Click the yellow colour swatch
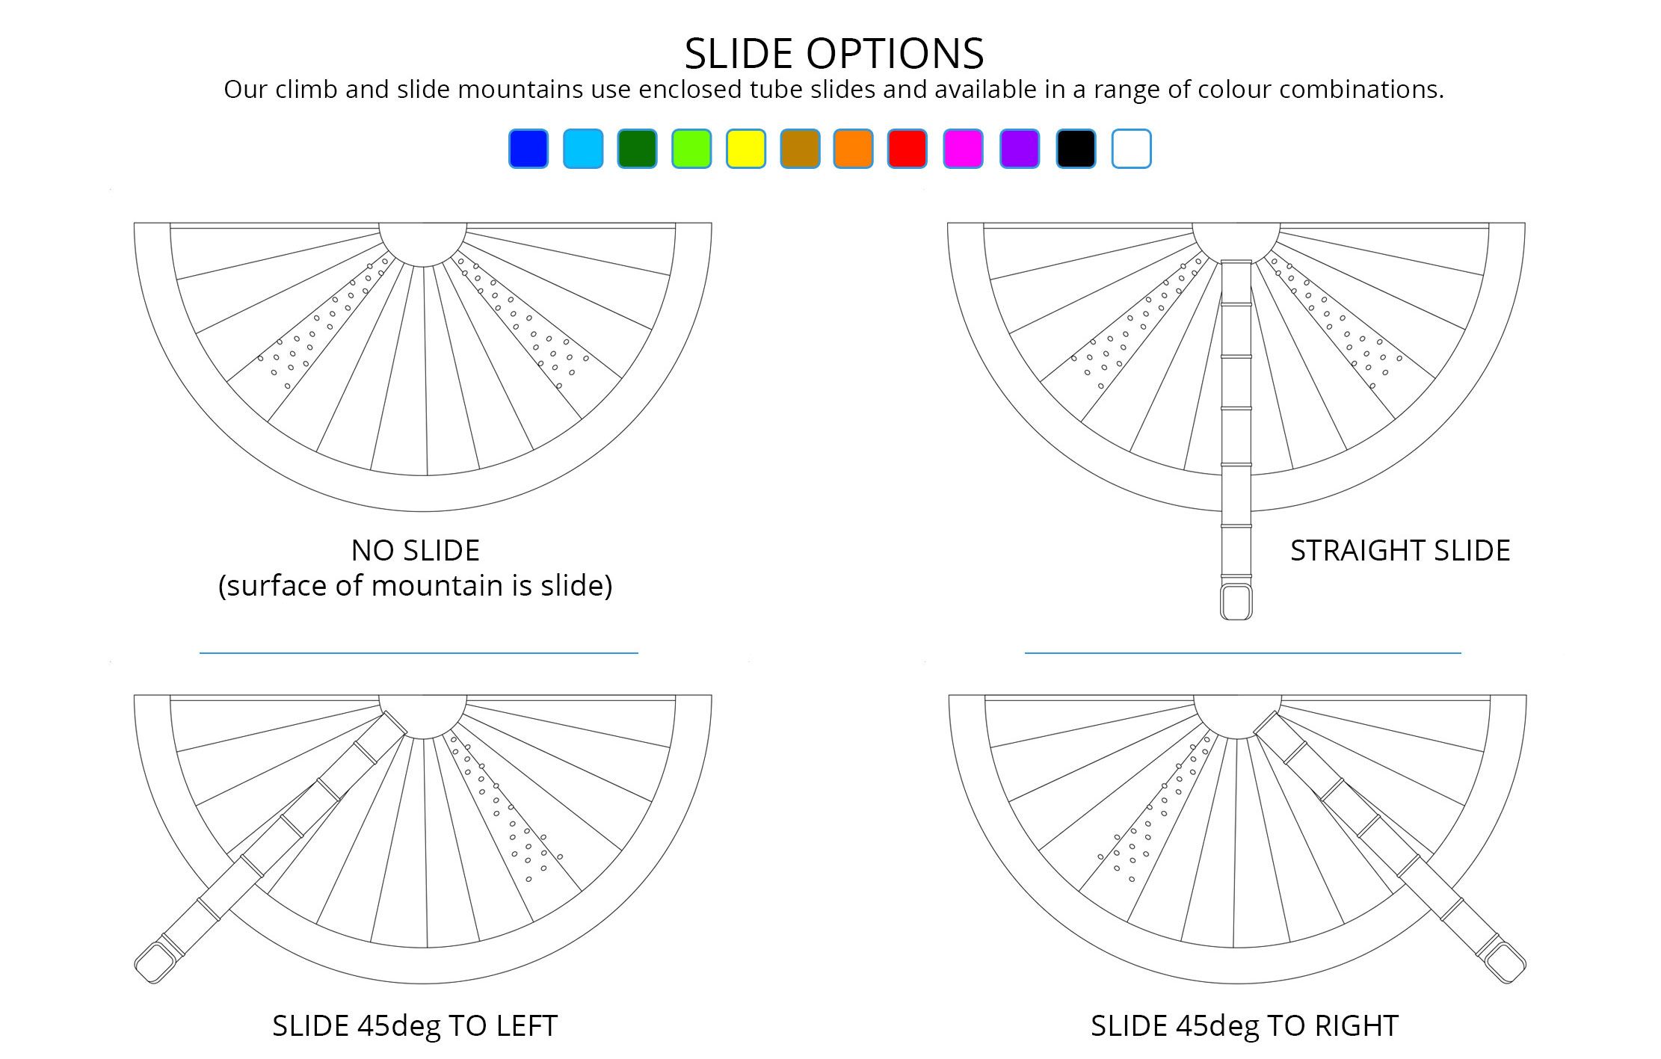Screen dimensions: 1661x1059 (x=746, y=149)
